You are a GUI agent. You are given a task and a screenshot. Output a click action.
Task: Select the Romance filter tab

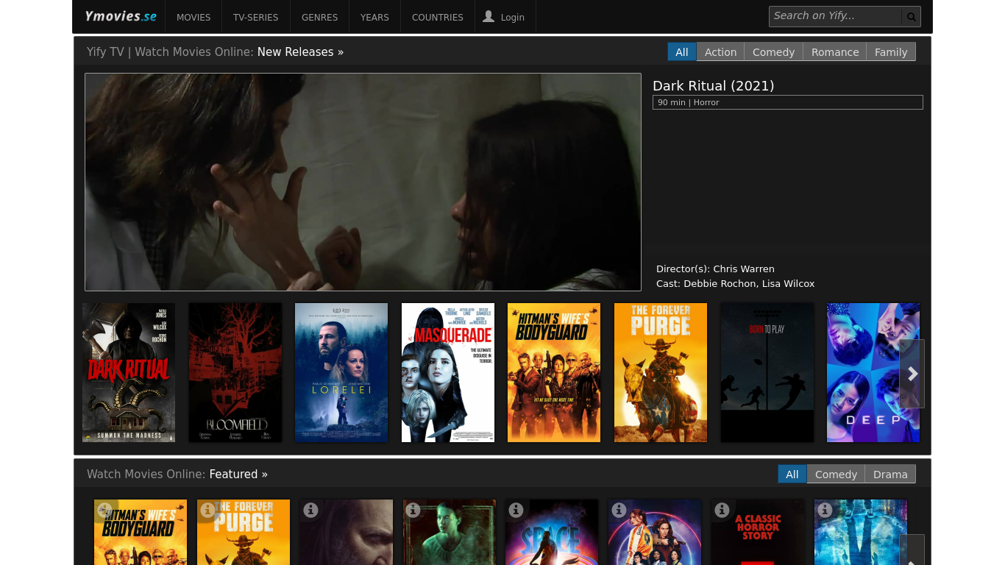[835, 51]
